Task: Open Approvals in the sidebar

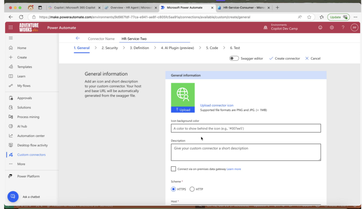Action: coord(24,98)
